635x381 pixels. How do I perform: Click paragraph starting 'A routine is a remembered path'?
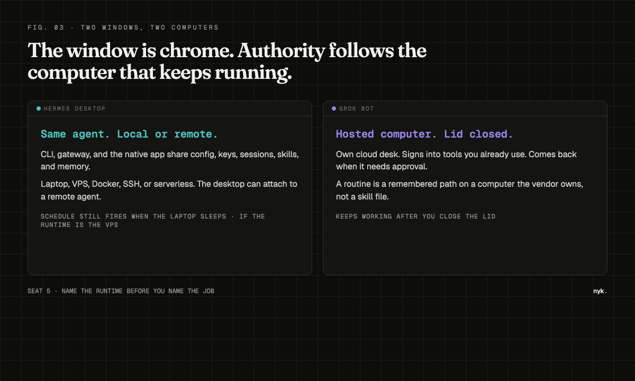click(459, 190)
